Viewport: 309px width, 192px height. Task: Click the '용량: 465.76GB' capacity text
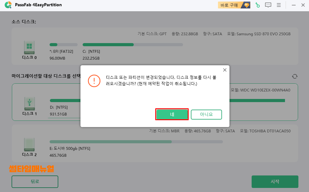[x=197, y=131]
